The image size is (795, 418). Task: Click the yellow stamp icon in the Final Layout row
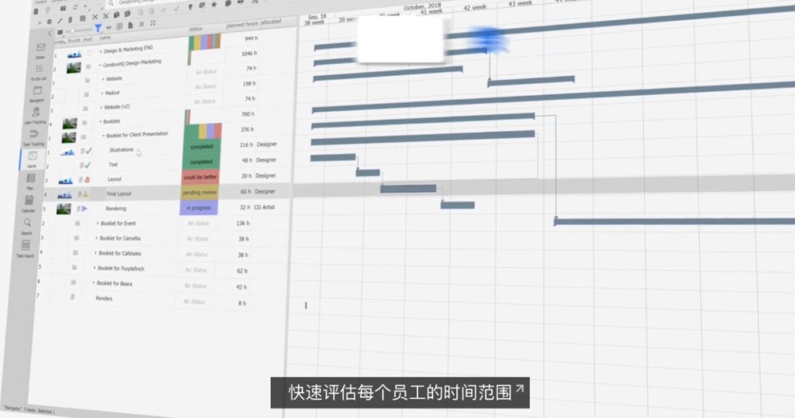[x=85, y=194]
